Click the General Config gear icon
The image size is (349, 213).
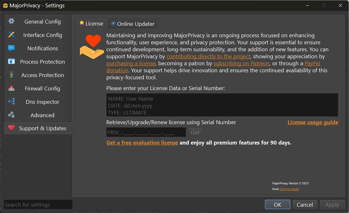tap(11, 21)
